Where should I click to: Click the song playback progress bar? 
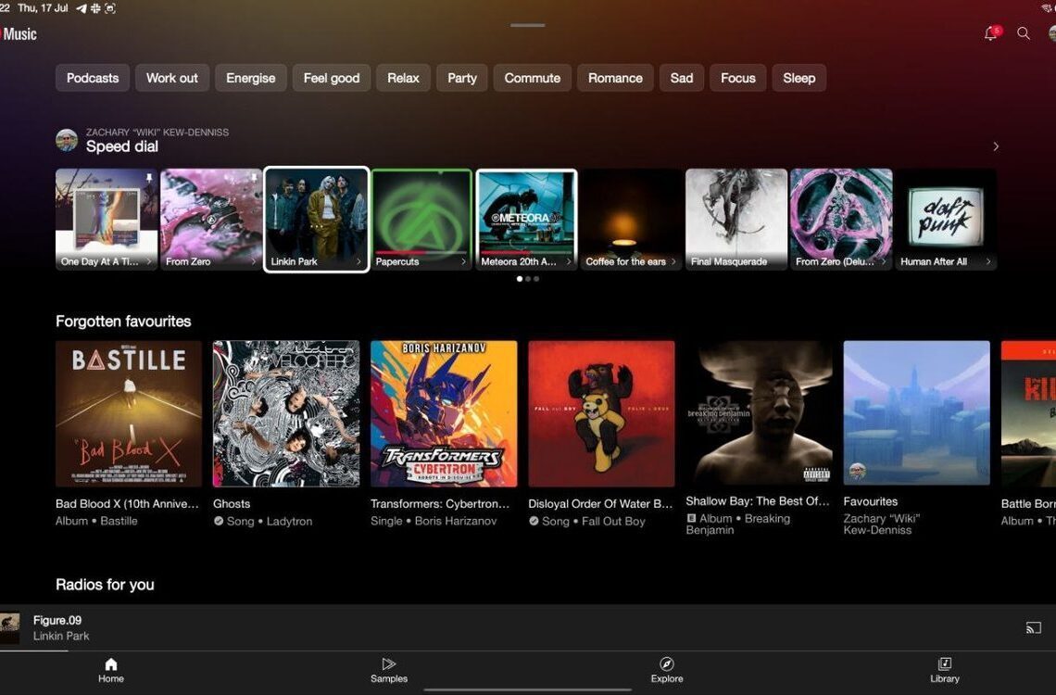pyautogui.click(x=528, y=651)
